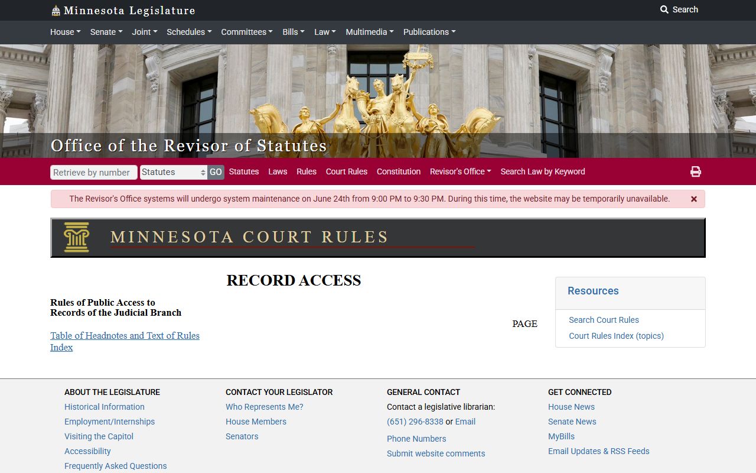The width and height of the screenshot is (756, 473).
Task: Click the Court Rules column emblem
Action: pyautogui.click(x=76, y=237)
